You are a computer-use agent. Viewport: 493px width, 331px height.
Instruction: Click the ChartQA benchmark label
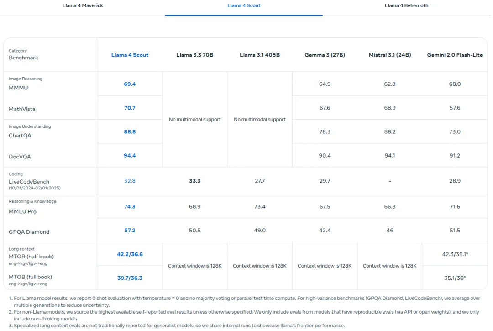20,136
